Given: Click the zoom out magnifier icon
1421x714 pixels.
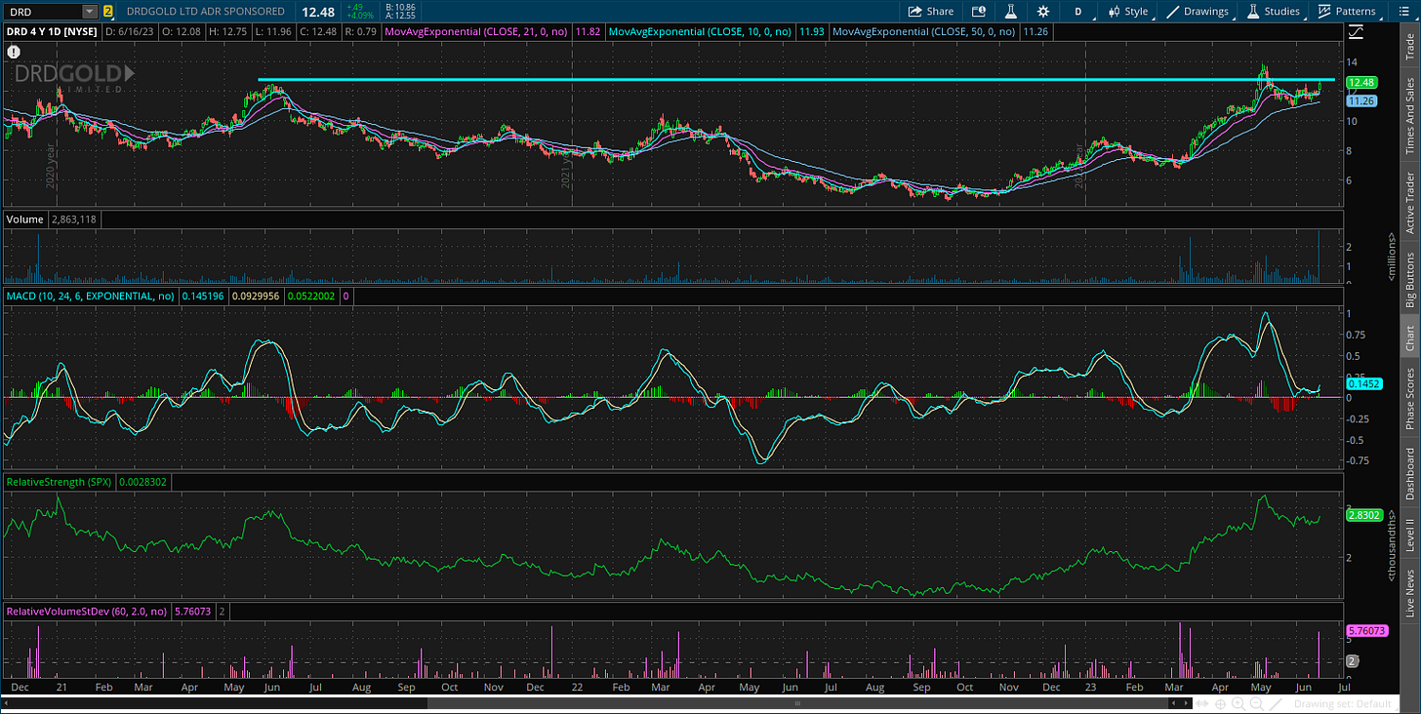Looking at the screenshot, I should pos(1257,703).
